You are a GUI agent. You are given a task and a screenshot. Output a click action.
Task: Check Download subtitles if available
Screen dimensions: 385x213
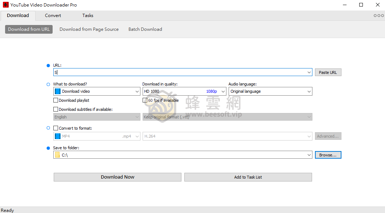pyautogui.click(x=56, y=109)
